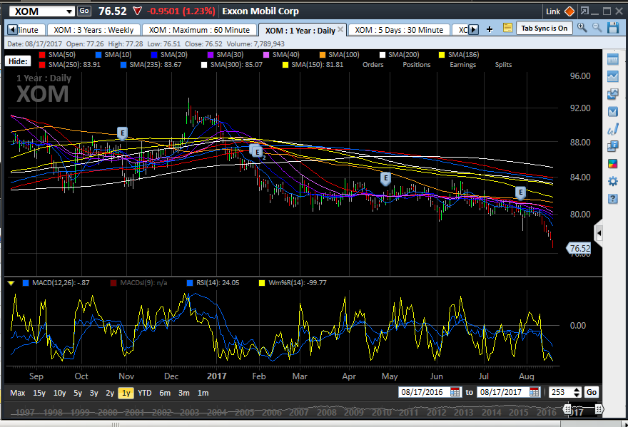This screenshot has height=427, width=628.
Task: Select the 6m time range
Action: pos(165,393)
